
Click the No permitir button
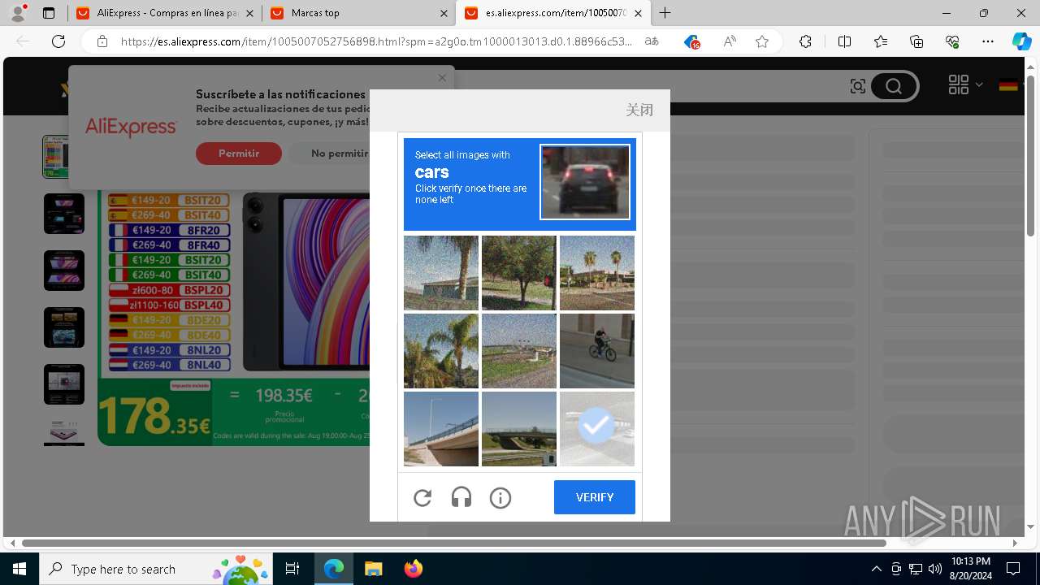pos(339,154)
